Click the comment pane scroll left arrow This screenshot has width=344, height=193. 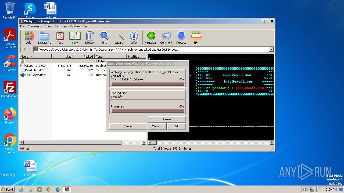(150, 143)
